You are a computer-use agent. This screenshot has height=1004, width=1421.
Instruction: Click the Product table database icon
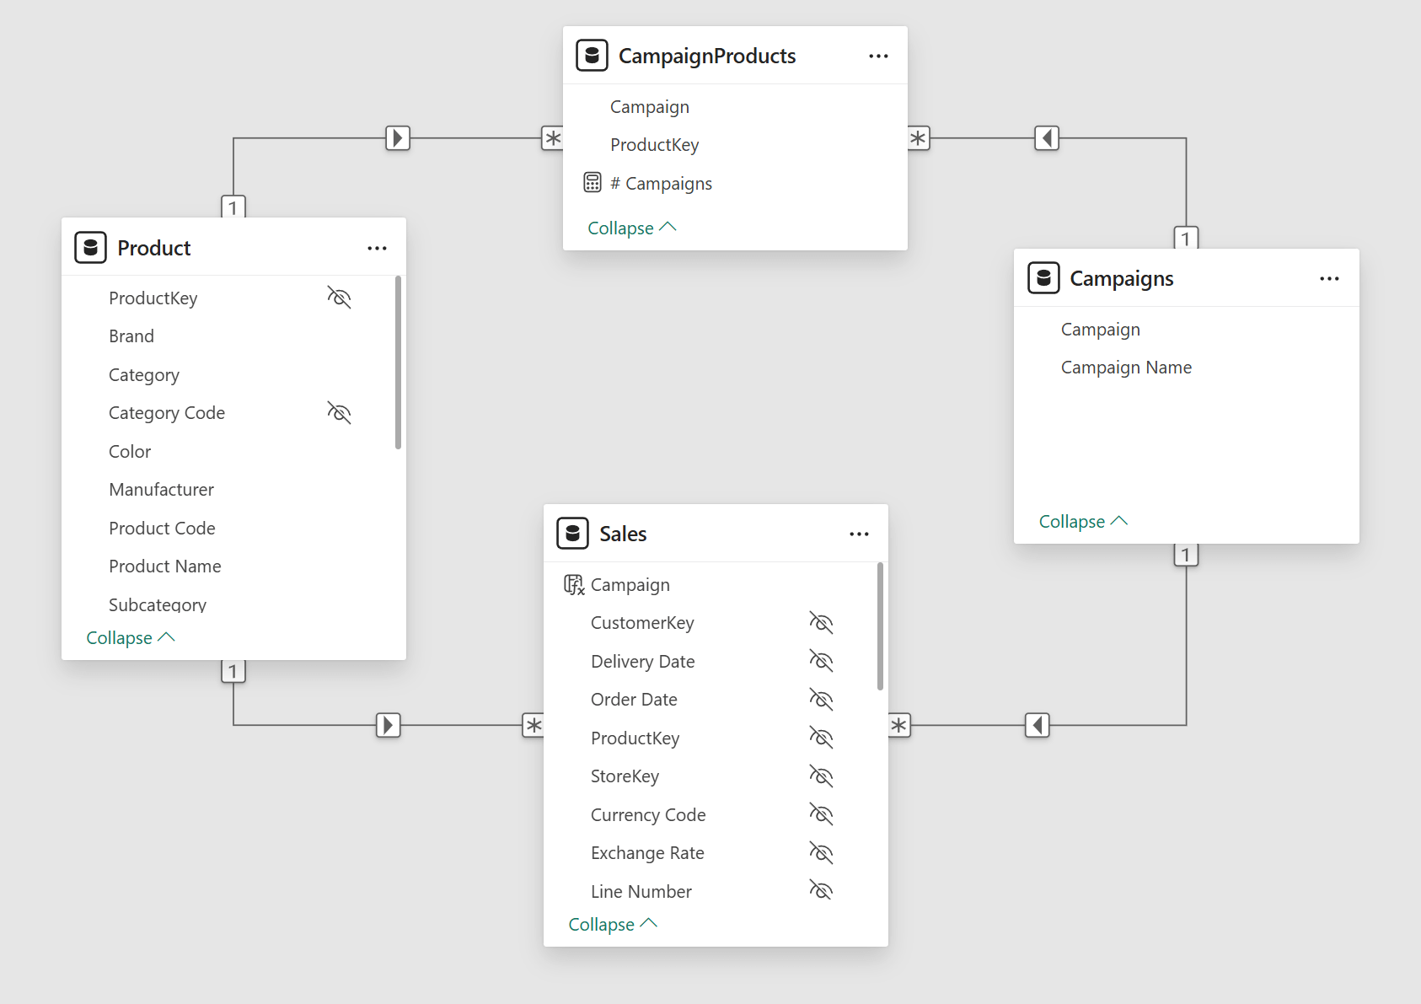click(x=90, y=248)
